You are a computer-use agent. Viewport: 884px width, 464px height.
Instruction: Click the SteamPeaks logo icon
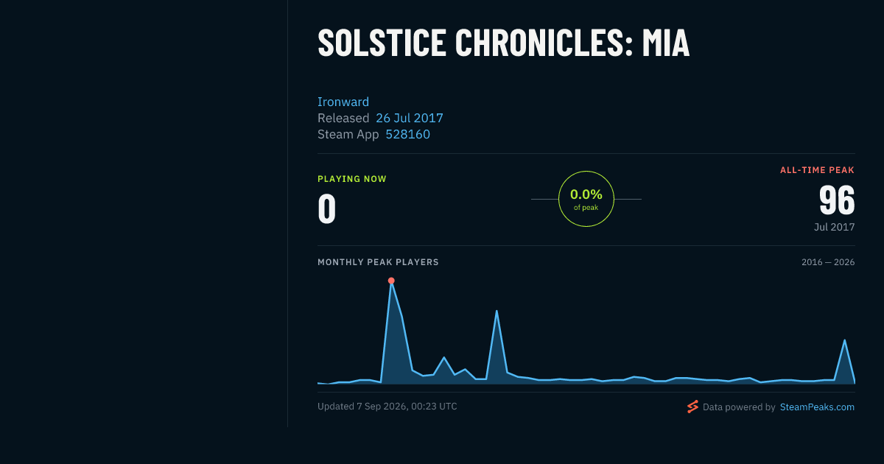point(692,407)
